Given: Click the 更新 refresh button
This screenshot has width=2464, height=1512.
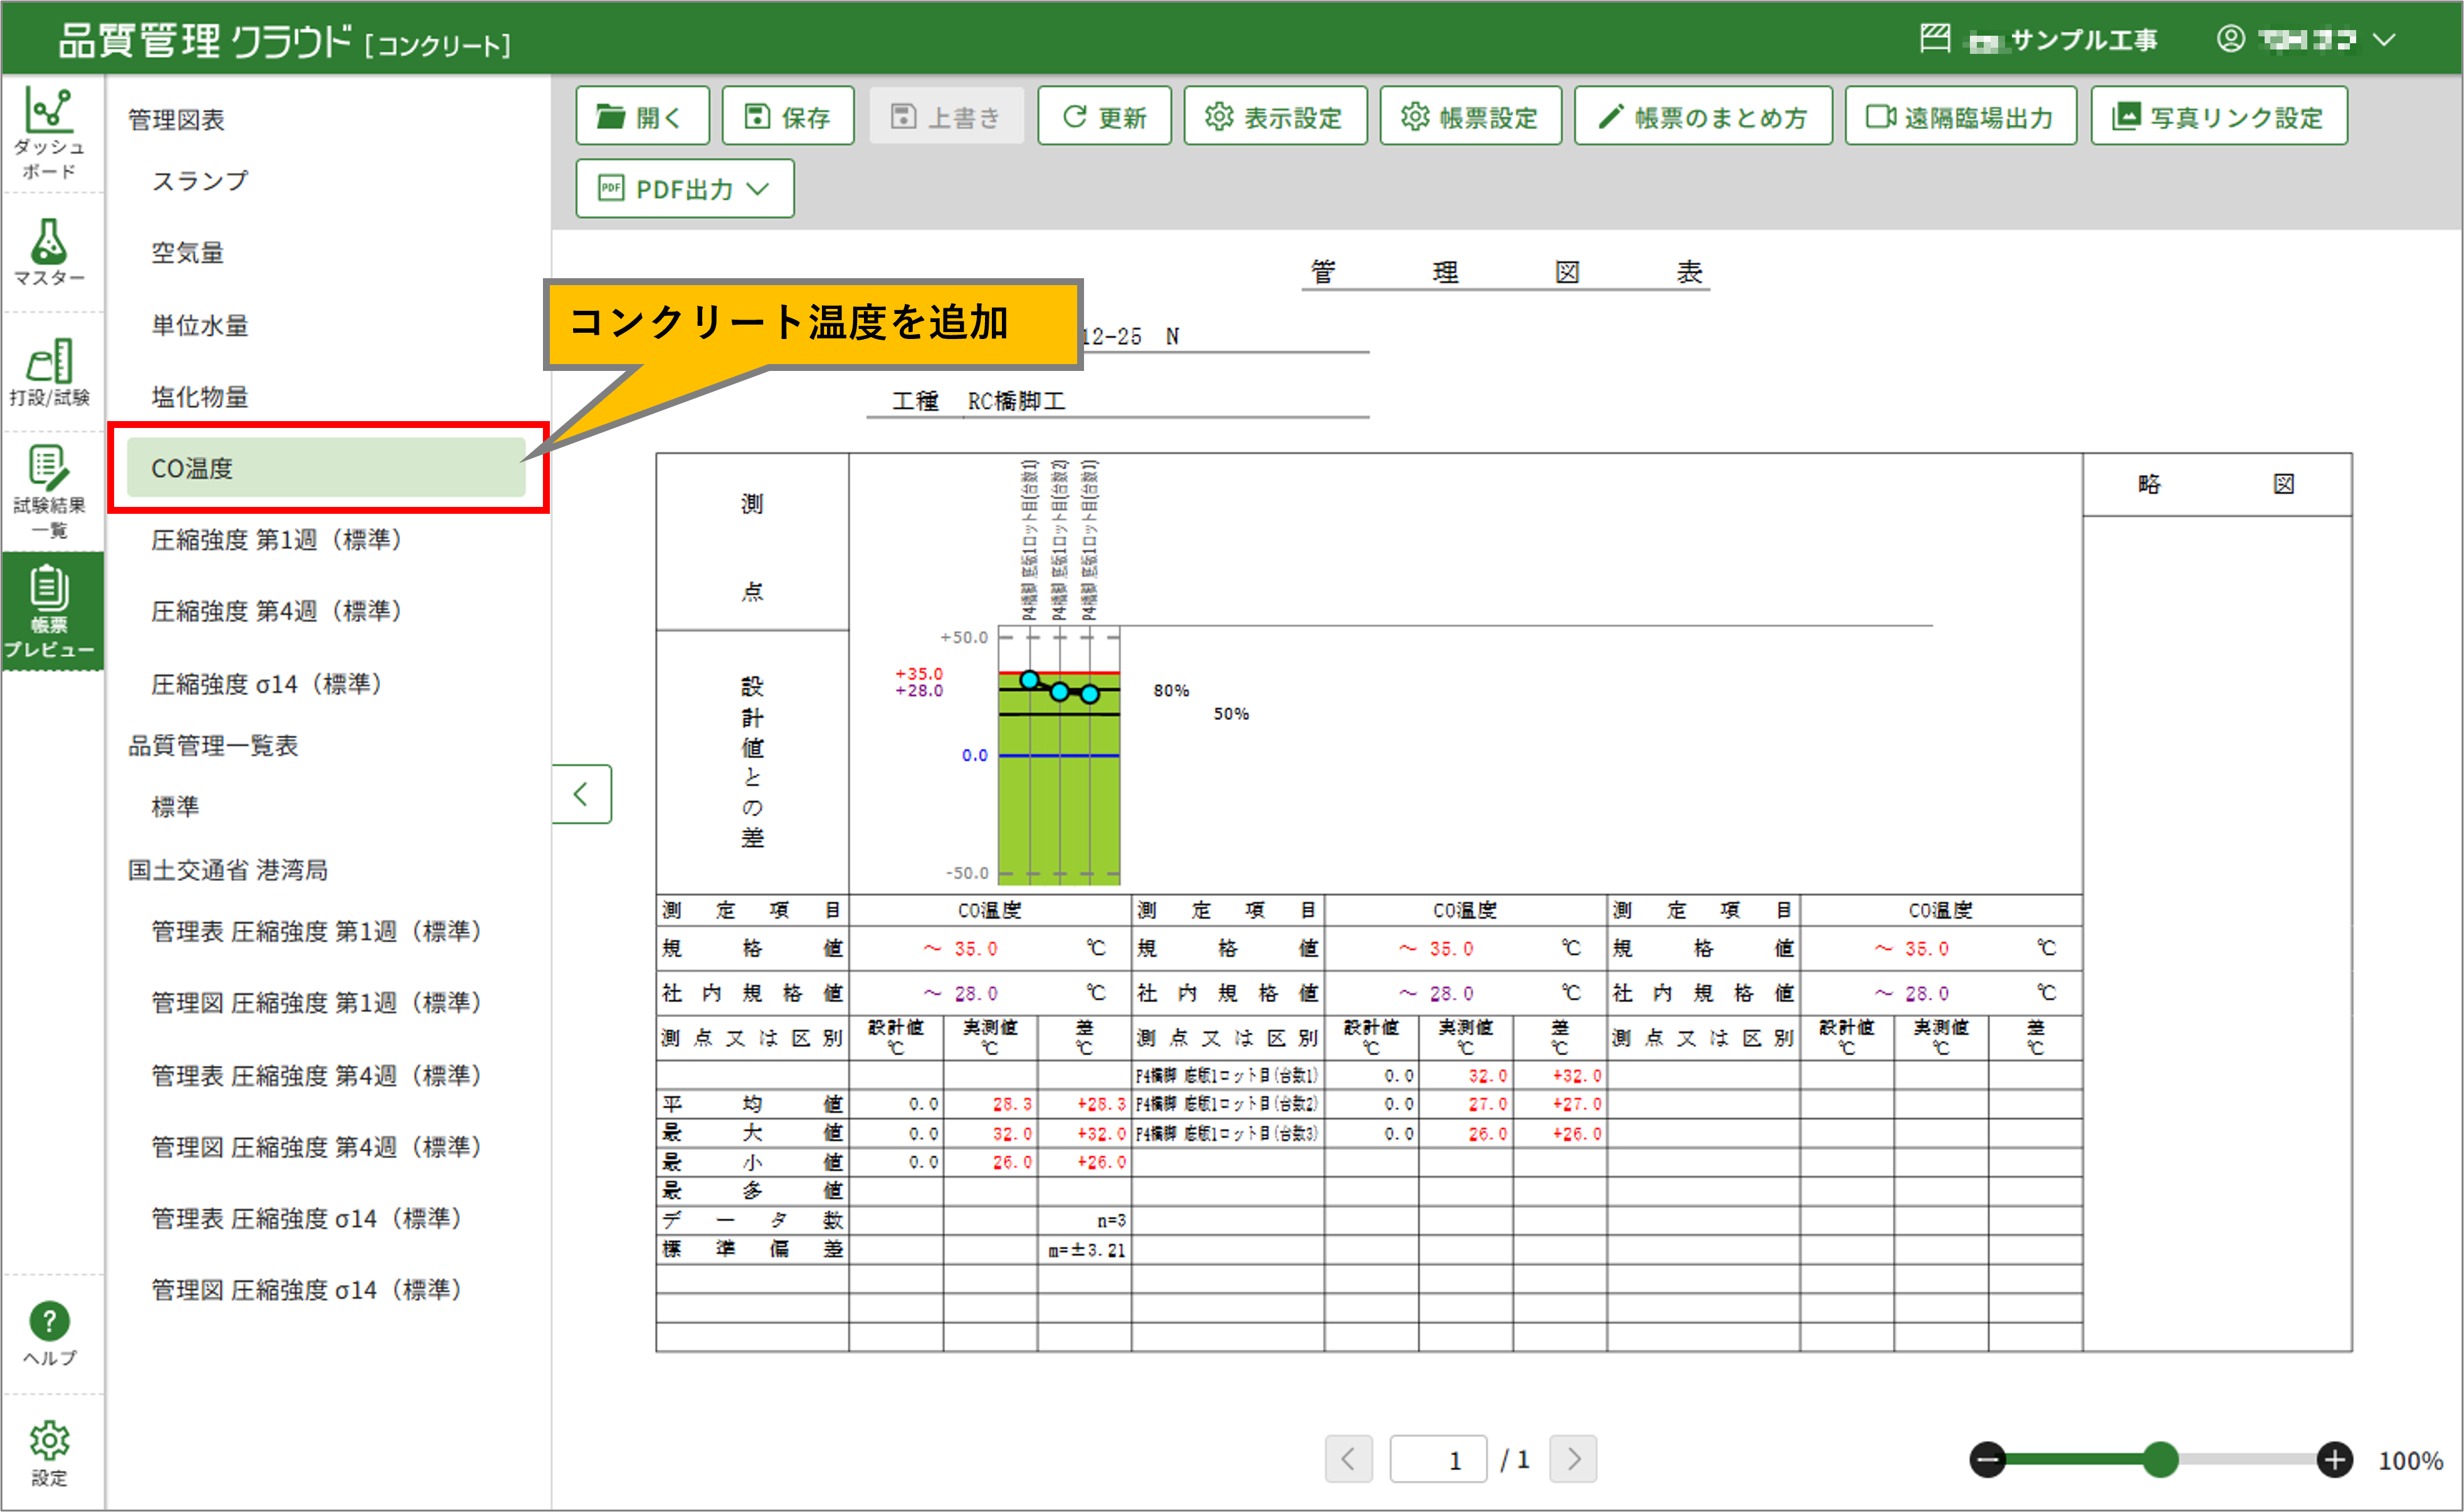Looking at the screenshot, I should point(1105,117).
